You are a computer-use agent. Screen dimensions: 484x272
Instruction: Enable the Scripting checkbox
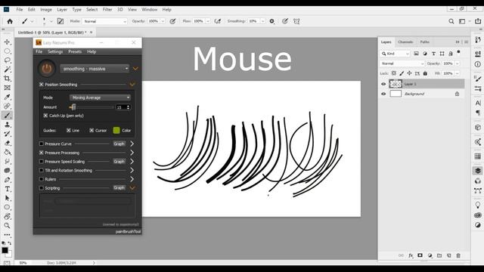[42, 188]
